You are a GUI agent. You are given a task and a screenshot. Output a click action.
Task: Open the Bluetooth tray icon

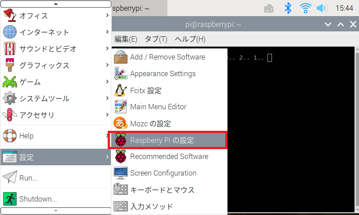(288, 8)
